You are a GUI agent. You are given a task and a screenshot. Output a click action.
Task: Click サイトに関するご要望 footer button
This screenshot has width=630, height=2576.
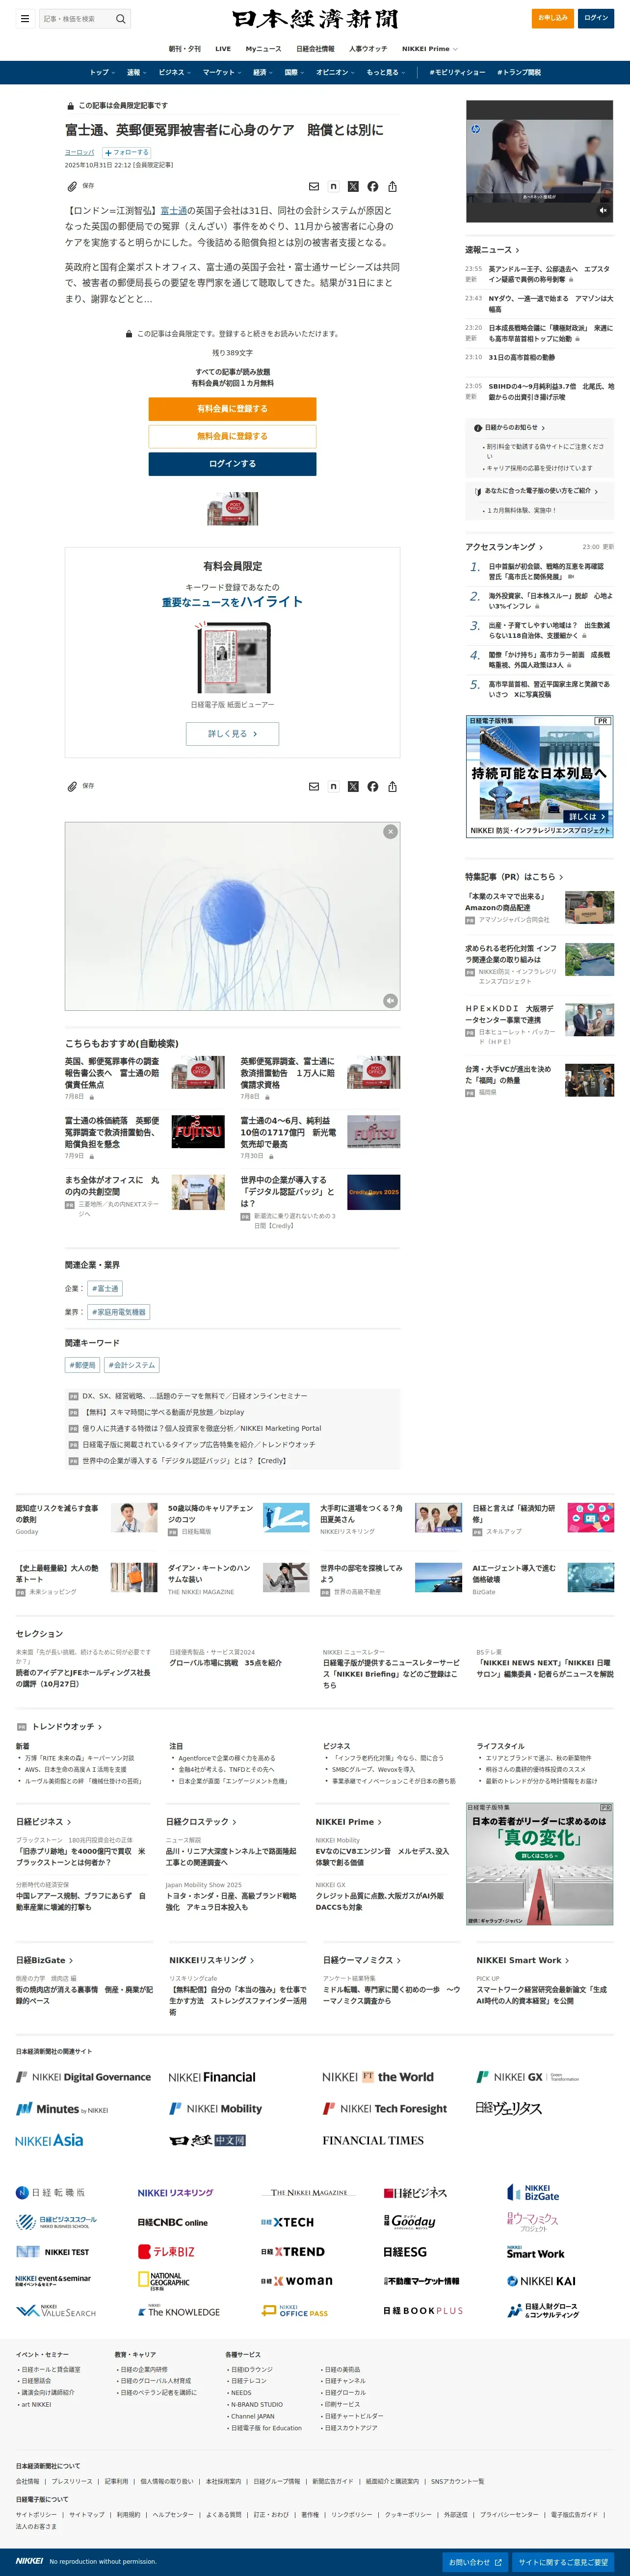tap(563, 2562)
